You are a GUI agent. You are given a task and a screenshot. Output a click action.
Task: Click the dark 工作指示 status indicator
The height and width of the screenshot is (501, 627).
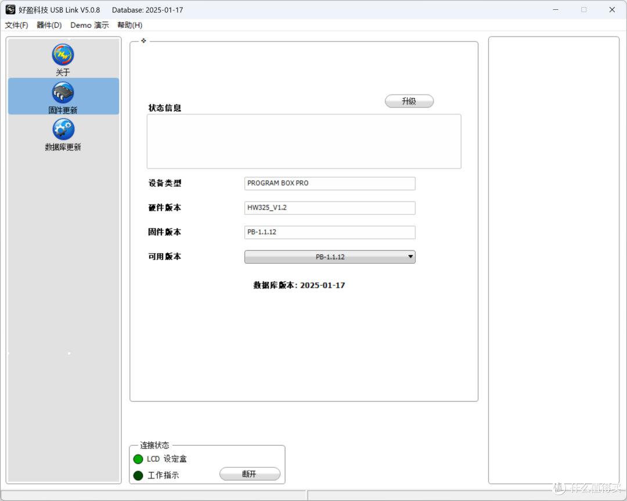coord(138,475)
